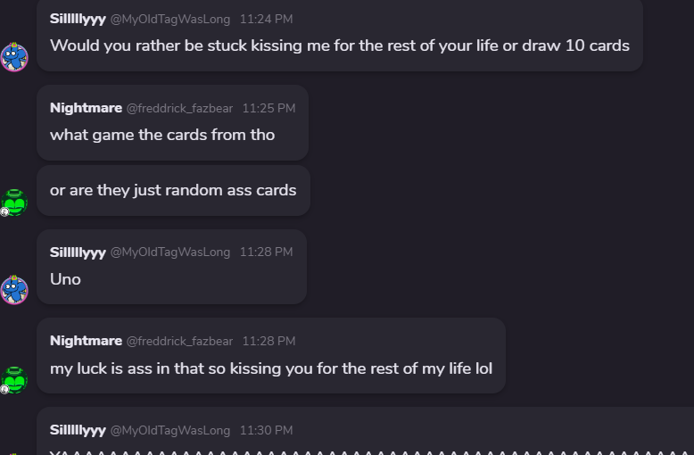Click the @MyOldTagWasLong handle on the 11:24 PM message

tap(169, 20)
